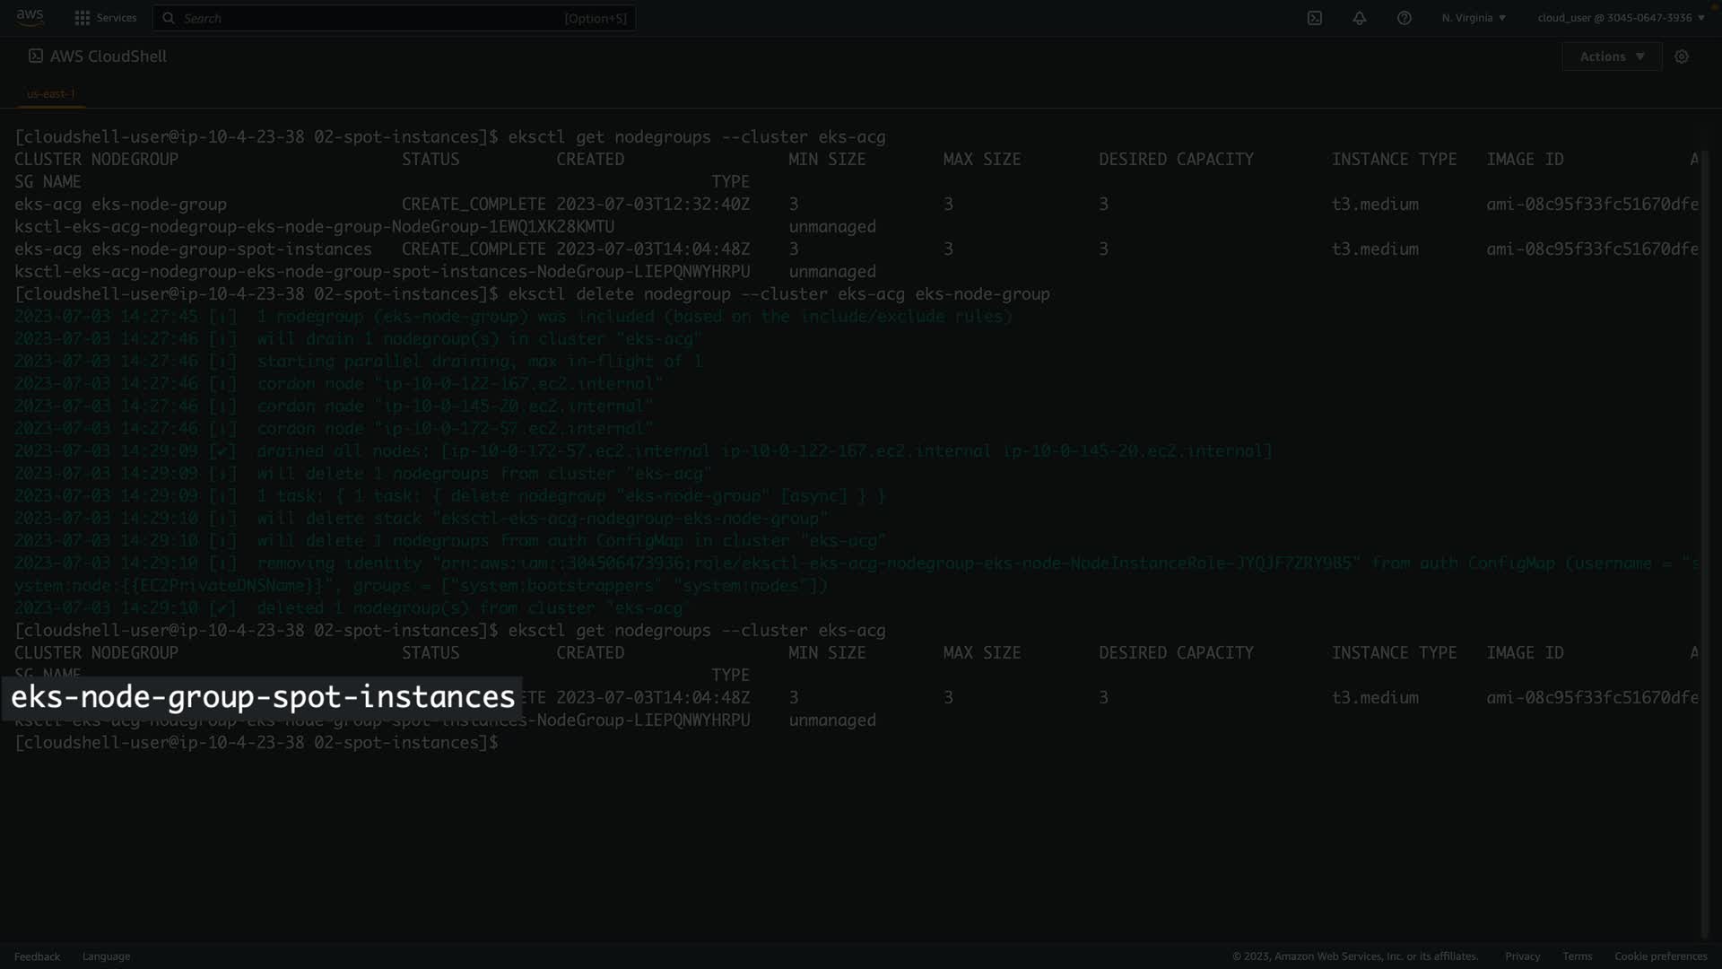
Task: Click the AWS CloudShell title icon
Action: click(x=36, y=56)
